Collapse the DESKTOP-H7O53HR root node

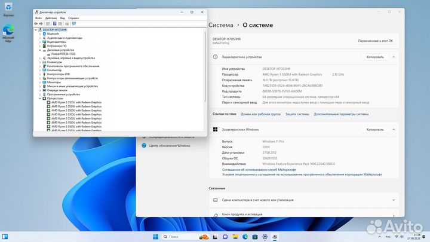(x=36, y=30)
